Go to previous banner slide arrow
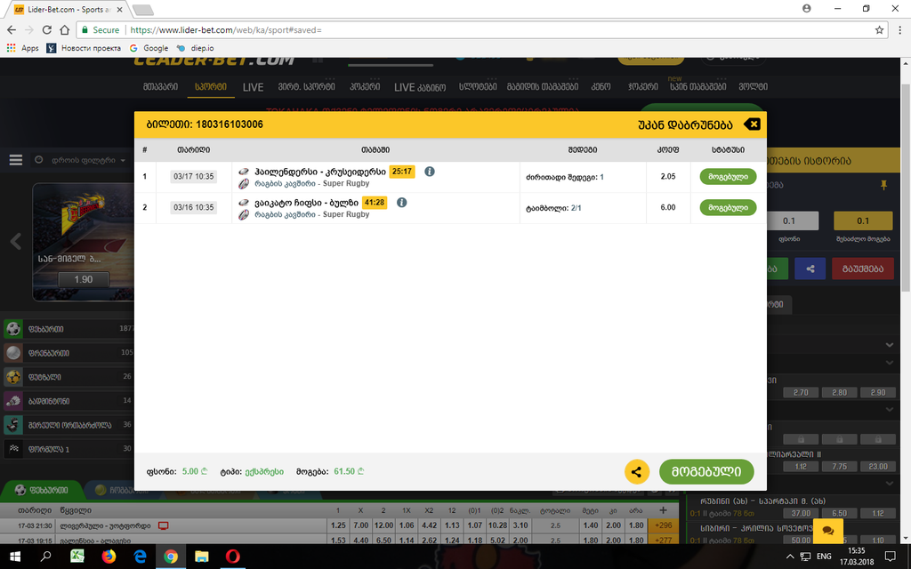 (16, 241)
